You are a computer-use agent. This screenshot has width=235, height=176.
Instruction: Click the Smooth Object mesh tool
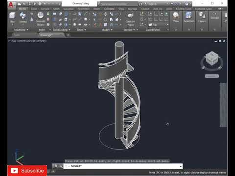pyautogui.click(x=40, y=19)
